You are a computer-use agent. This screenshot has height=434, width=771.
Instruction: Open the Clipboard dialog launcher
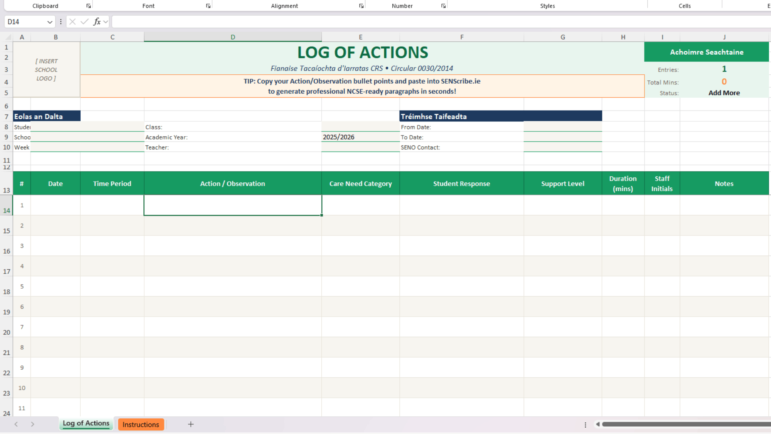click(x=88, y=6)
